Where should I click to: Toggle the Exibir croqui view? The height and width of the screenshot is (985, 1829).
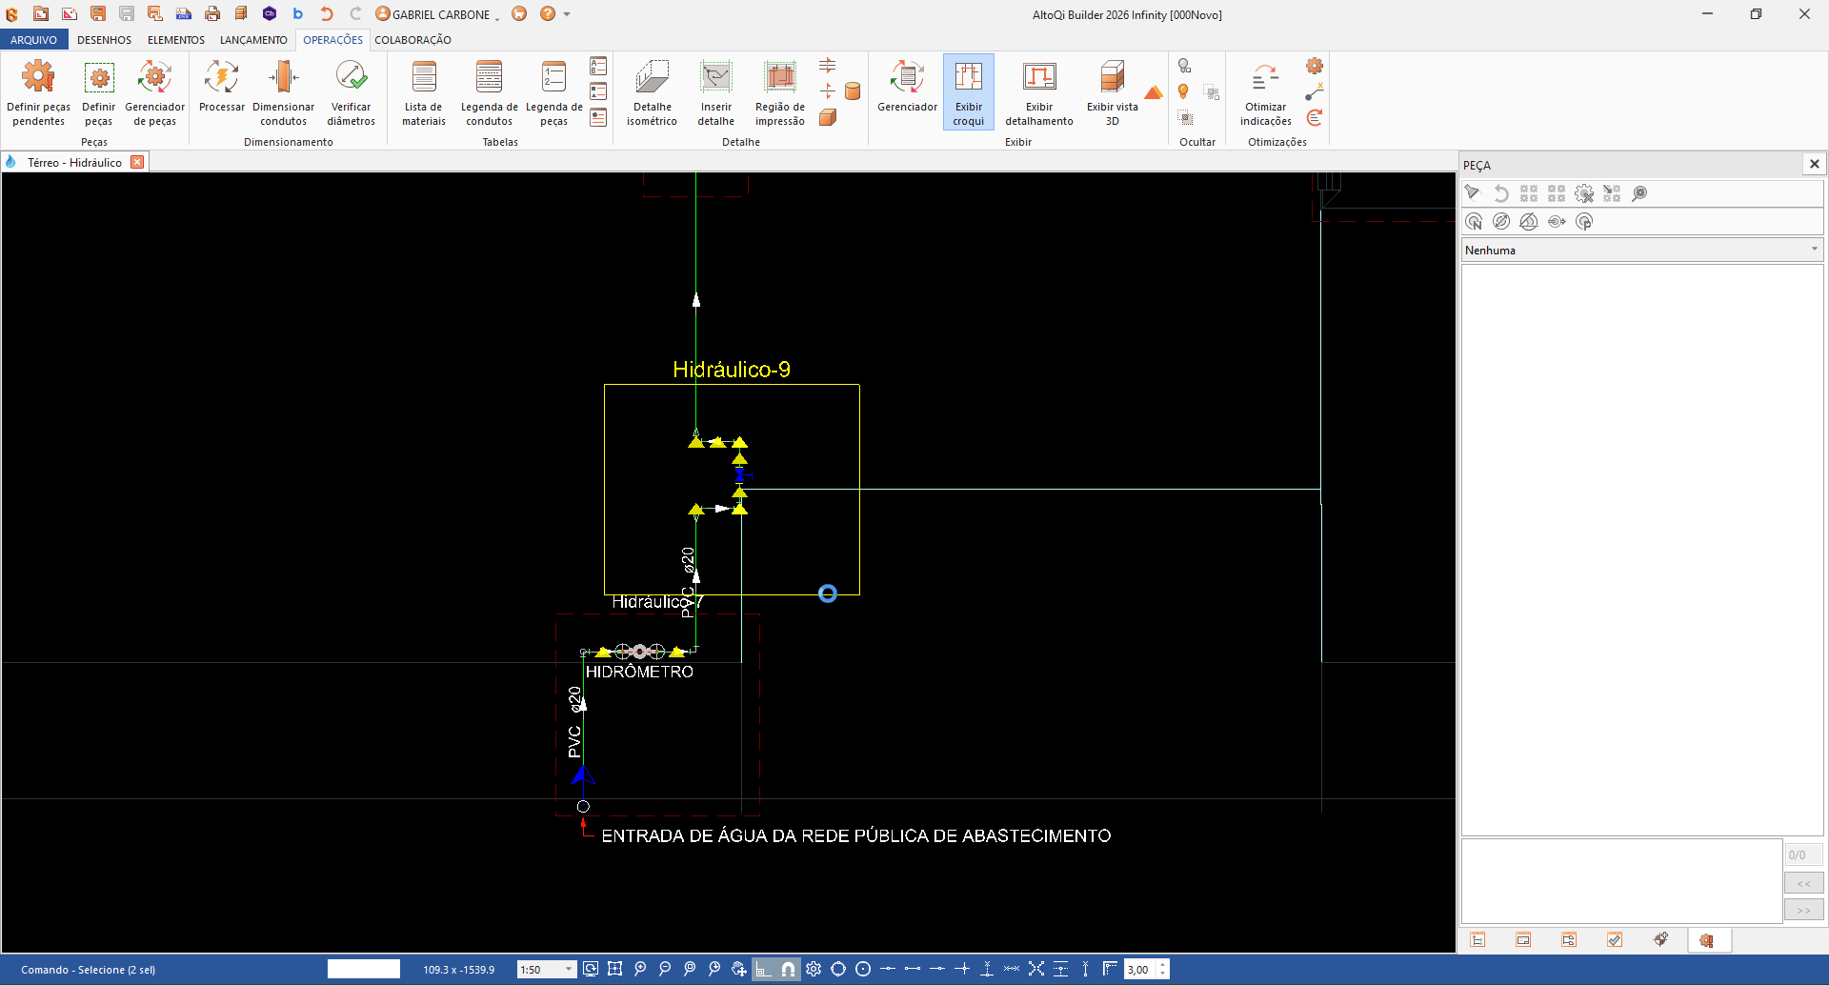tap(968, 91)
